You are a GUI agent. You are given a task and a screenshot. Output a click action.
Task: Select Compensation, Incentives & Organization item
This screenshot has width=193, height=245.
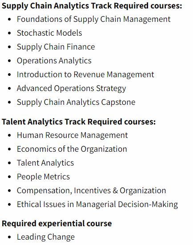pyautogui.click(x=92, y=191)
